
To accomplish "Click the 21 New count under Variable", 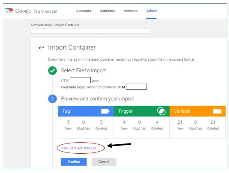I will pos(180,125).
